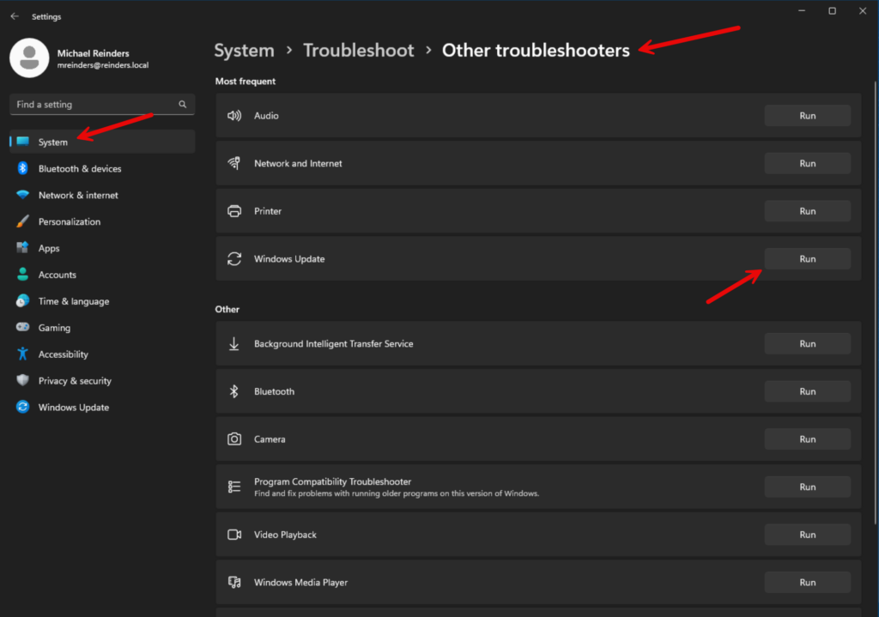Image resolution: width=879 pixels, height=617 pixels.
Task: Click the Personalization paintbrush icon
Action: tap(22, 221)
